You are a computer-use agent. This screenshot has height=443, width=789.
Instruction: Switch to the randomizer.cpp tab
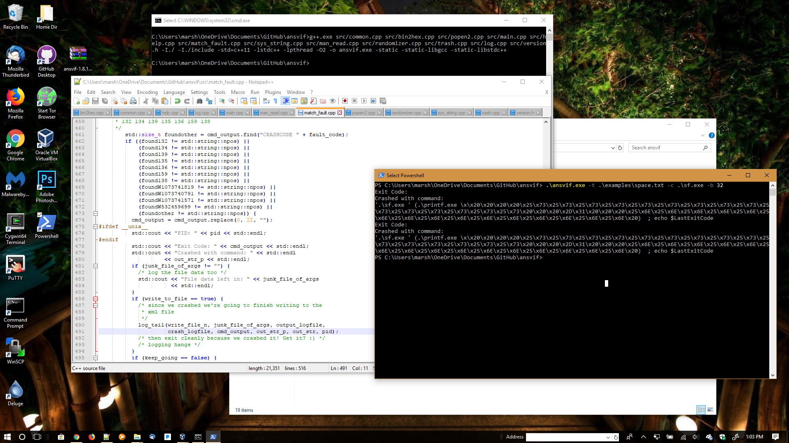pos(406,113)
